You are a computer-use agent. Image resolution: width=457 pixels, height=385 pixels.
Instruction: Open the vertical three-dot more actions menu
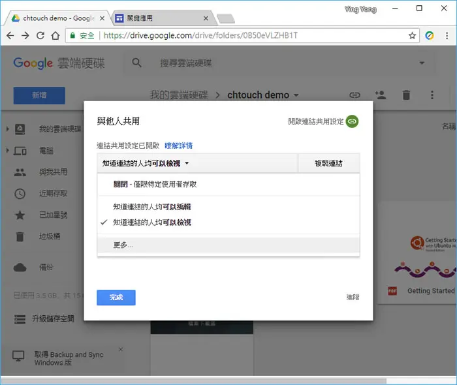coord(432,95)
